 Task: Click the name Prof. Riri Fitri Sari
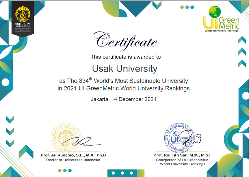pyautogui.click(x=182, y=155)
